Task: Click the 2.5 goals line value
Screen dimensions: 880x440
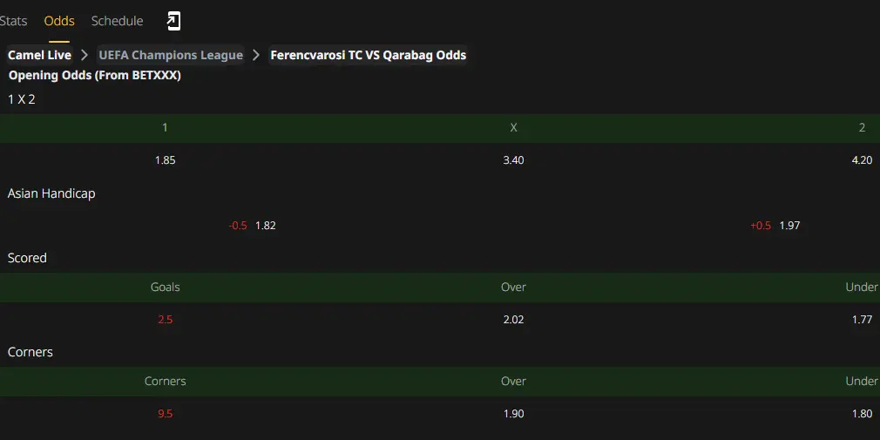Action: [x=165, y=320]
